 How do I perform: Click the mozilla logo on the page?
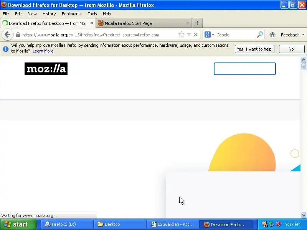coord(46,69)
